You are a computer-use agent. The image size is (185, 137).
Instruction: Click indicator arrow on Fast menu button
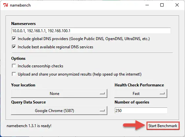[162, 94]
